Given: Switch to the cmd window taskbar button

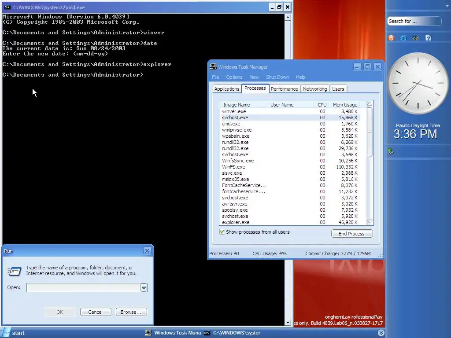Looking at the screenshot, I should (x=232, y=333).
